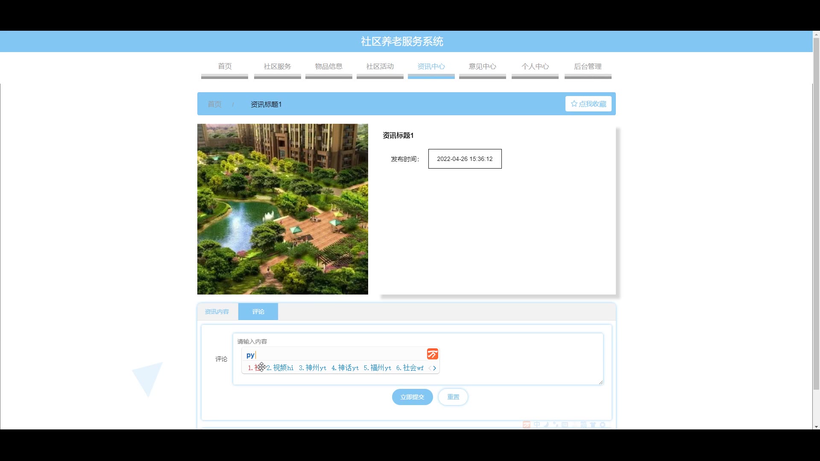Switch to the 资讯内容 tab
This screenshot has width=820, height=461.
point(217,312)
